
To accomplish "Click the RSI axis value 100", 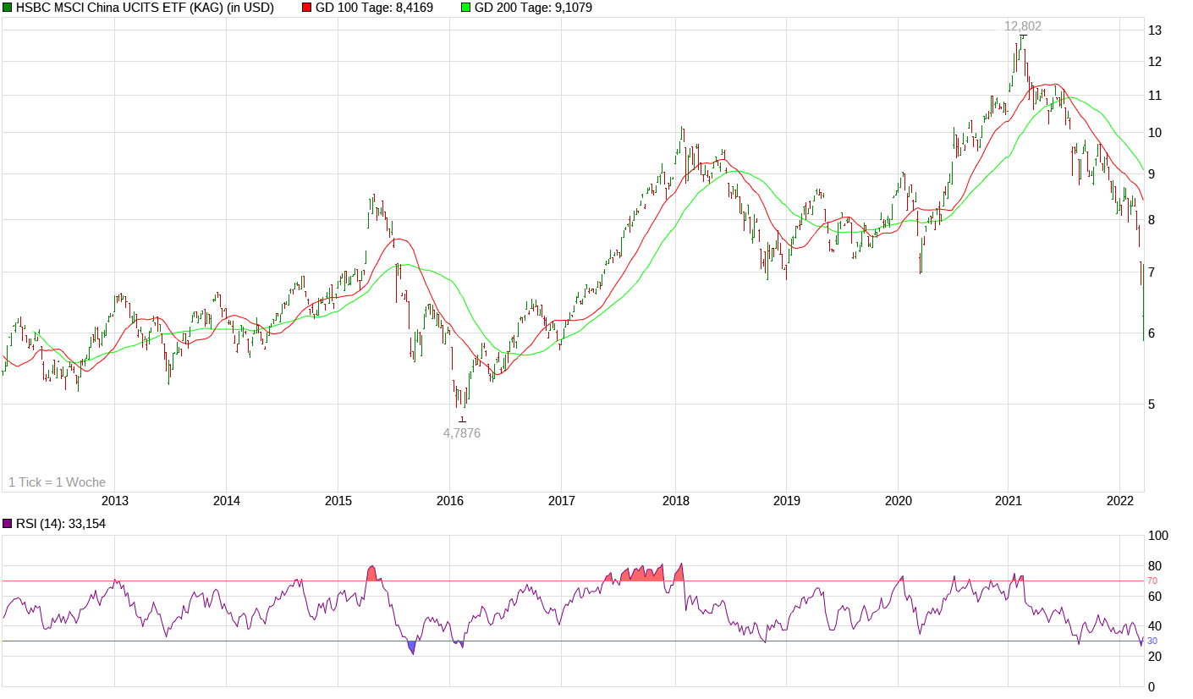I will 1157,536.
